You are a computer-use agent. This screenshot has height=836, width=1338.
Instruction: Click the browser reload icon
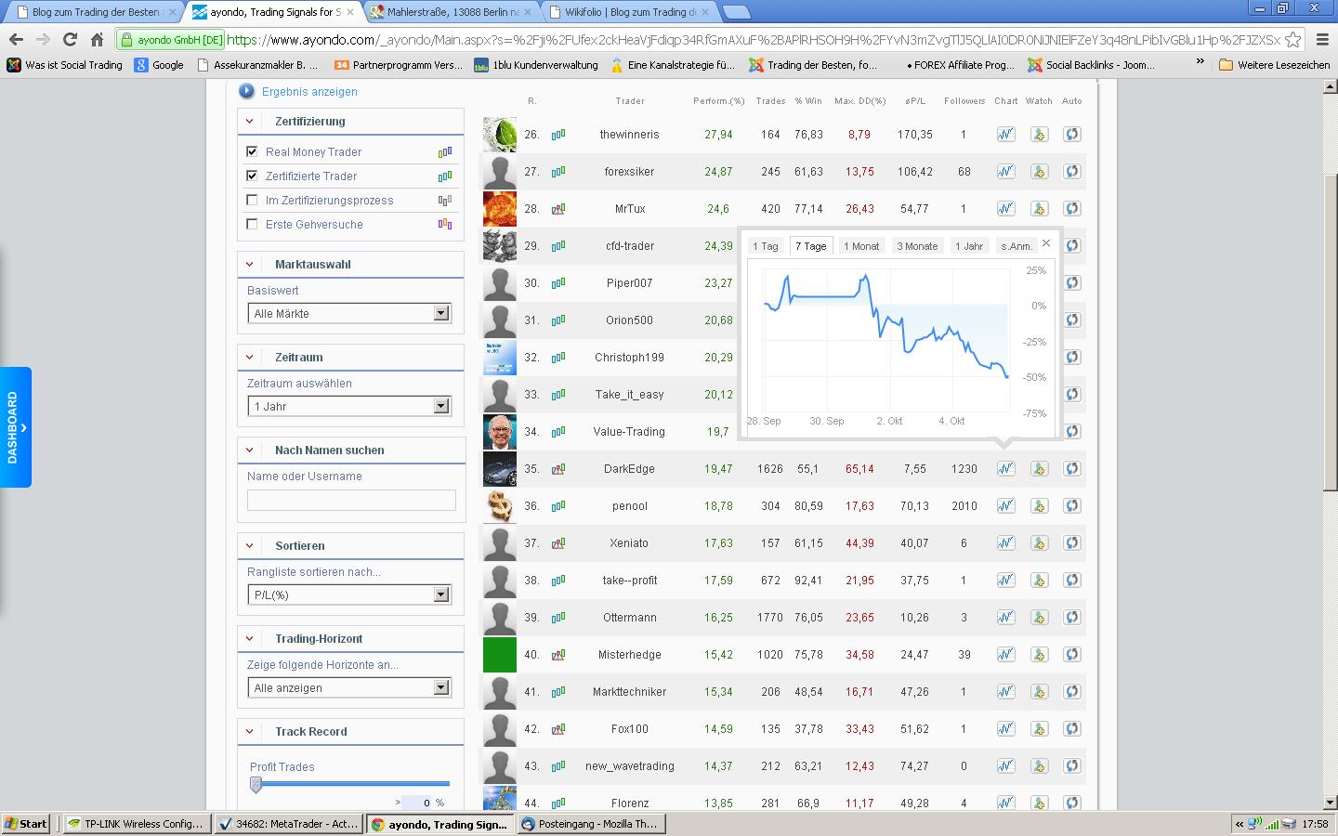[x=70, y=40]
